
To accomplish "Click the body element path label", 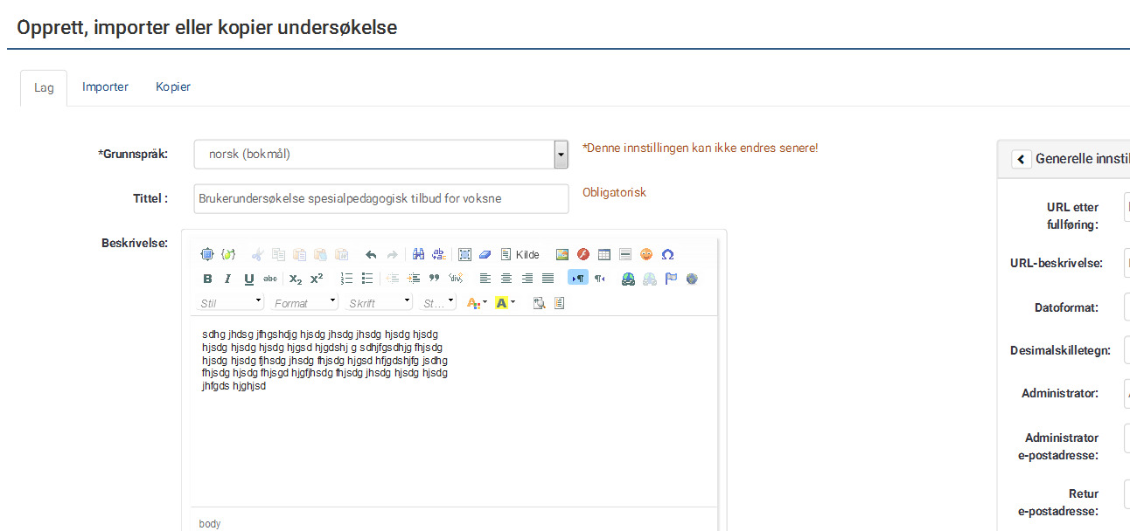I will pos(210,524).
